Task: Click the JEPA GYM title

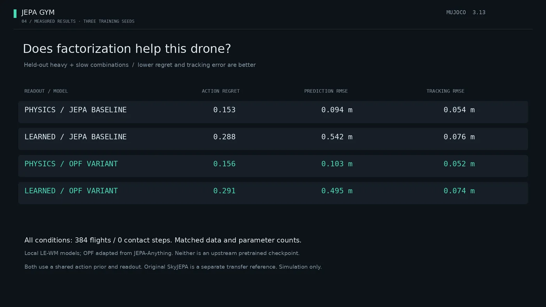Action: click(38, 12)
